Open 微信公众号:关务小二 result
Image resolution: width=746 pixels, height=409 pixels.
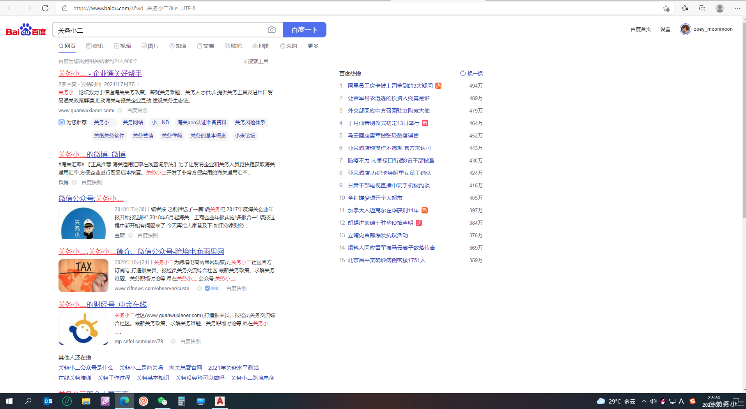[x=91, y=198]
